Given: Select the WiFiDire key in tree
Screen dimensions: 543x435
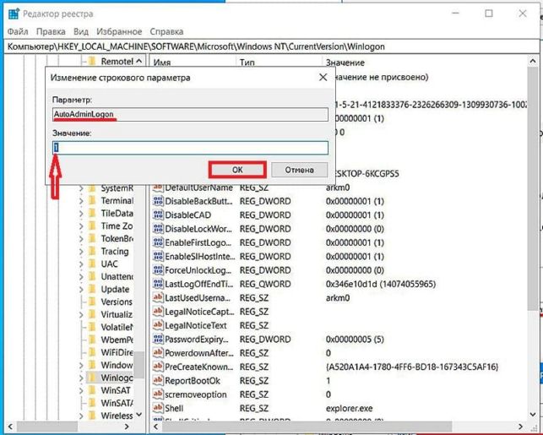Looking at the screenshot, I should (117, 352).
